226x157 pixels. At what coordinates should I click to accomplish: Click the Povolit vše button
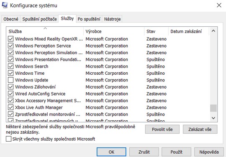(x=162, y=129)
